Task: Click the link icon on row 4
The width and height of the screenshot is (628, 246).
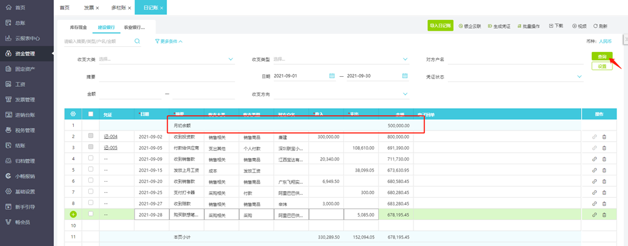Action: click(594, 159)
